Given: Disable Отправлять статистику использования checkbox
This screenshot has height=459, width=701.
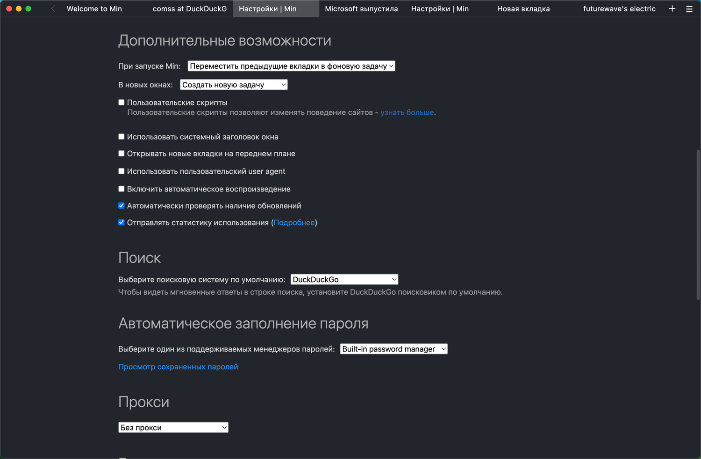Looking at the screenshot, I should (122, 223).
